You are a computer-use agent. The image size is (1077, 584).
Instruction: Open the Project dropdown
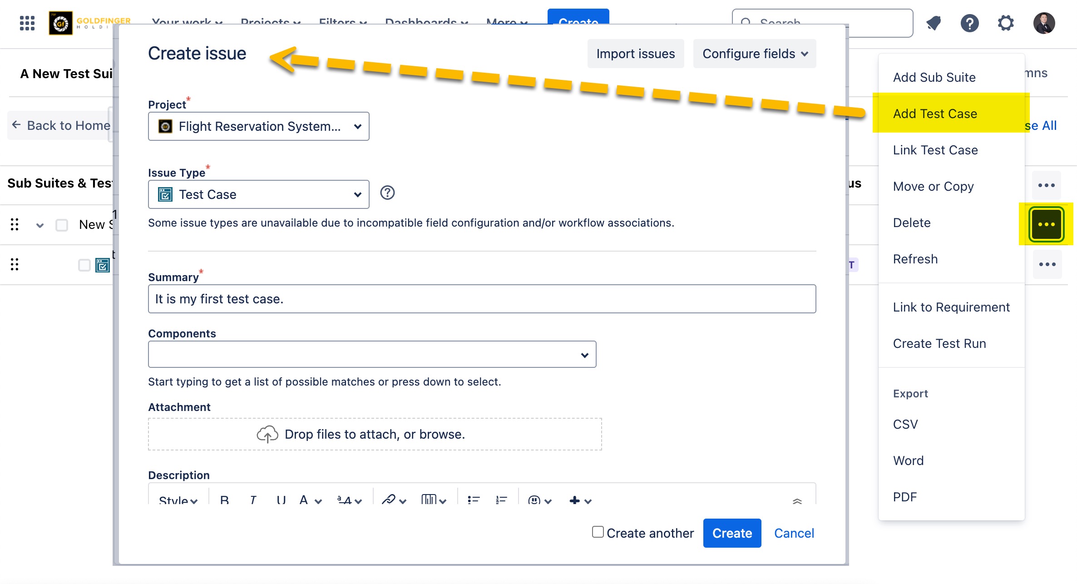[258, 126]
